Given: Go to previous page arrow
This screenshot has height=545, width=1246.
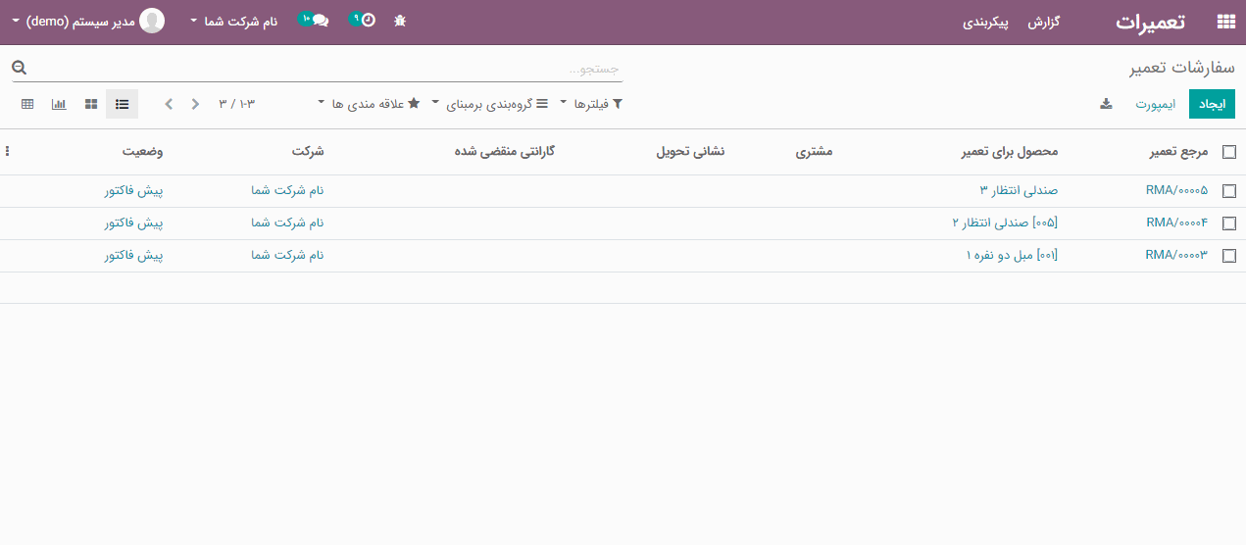Looking at the screenshot, I should coord(195,104).
